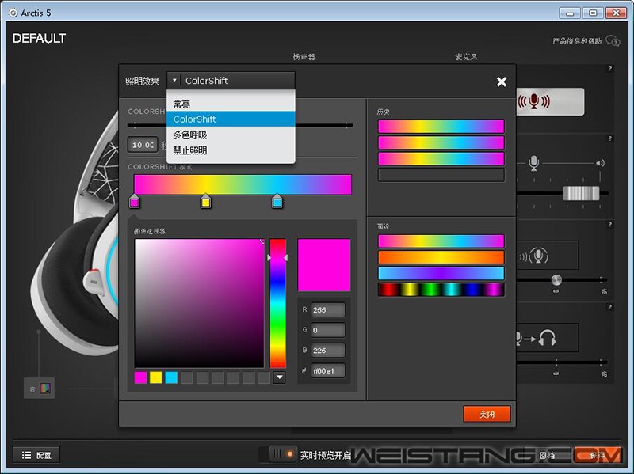Pick the yellow saved swatch
Image resolution: width=634 pixels, height=474 pixels.
155,377
